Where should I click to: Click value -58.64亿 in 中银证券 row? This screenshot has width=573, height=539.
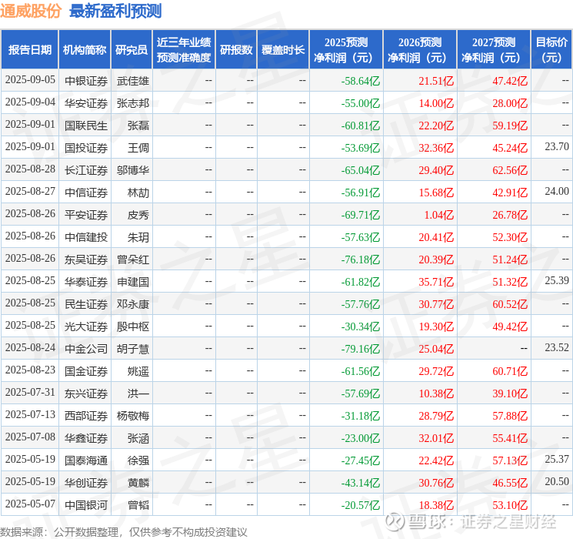pos(360,81)
